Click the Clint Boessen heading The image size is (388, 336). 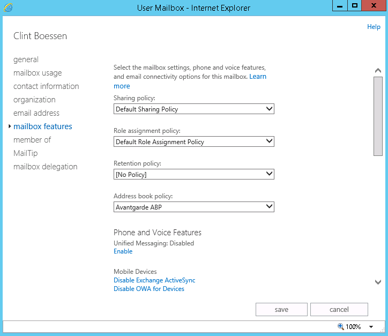pos(40,36)
